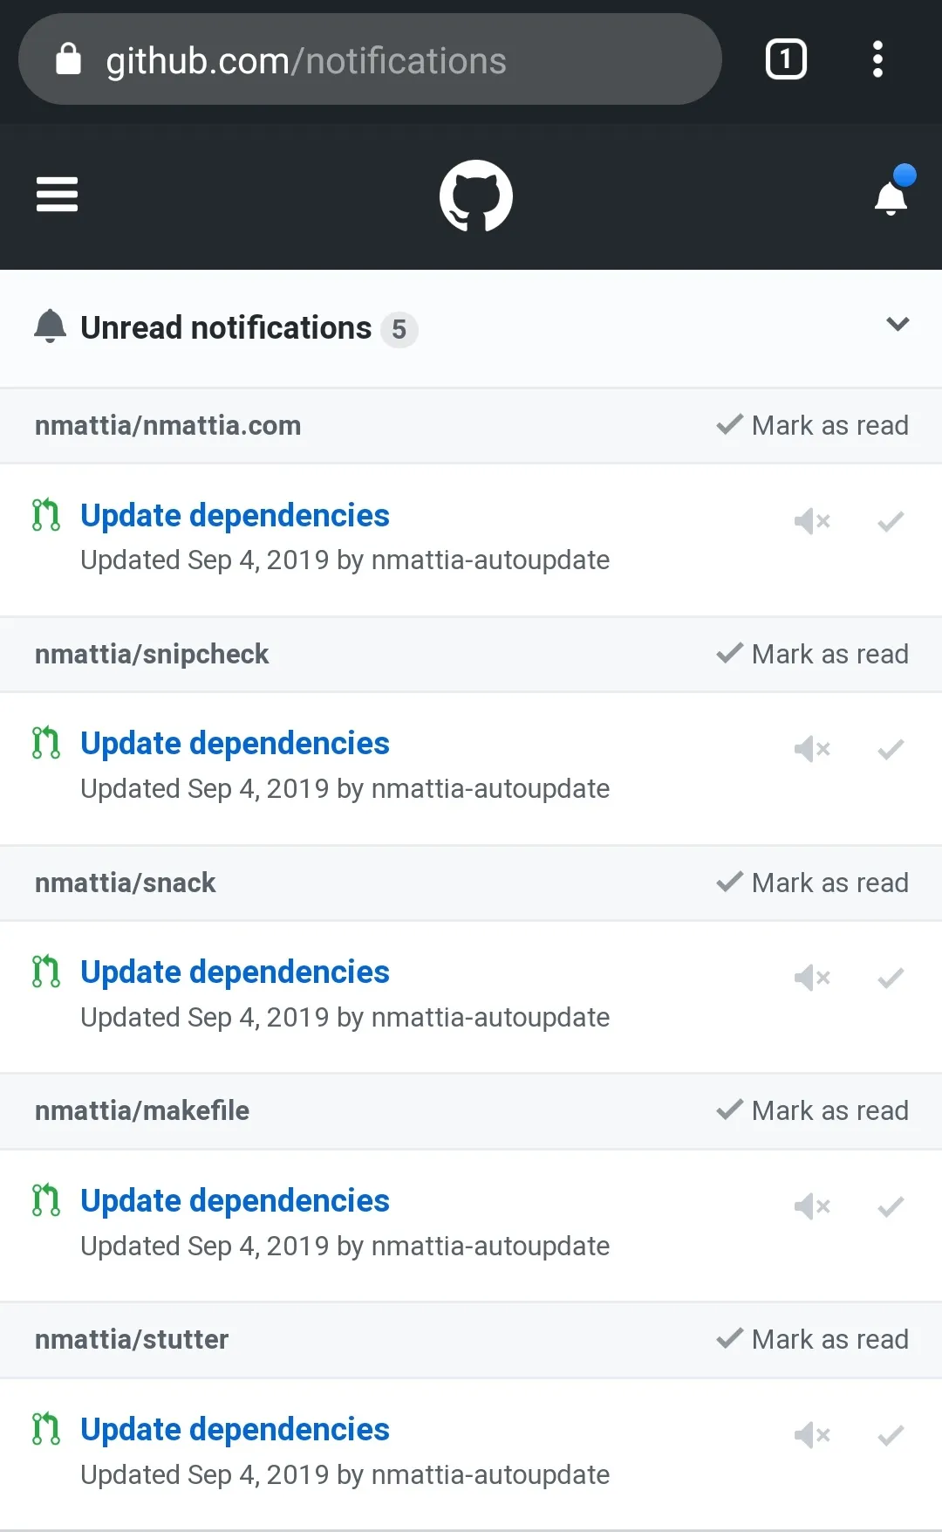
Task: Expand the Unread notifications dropdown chevron
Action: [898, 325]
